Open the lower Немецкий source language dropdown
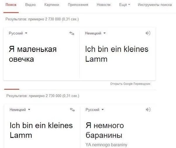This screenshot has width=176, height=148. click(20, 110)
